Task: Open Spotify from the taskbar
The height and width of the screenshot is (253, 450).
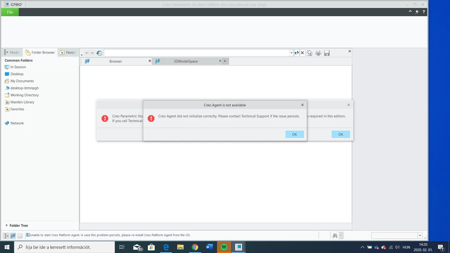Action: 224,247
